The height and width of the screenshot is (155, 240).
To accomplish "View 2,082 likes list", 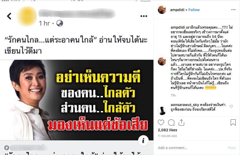I will pyautogui.click(x=167, y=130).
